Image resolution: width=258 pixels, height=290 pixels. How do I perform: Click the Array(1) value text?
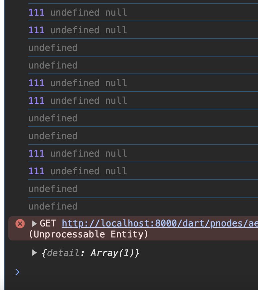pyautogui.click(x=113, y=253)
